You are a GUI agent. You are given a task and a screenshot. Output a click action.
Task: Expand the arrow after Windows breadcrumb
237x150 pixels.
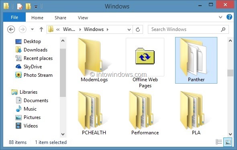[x=108, y=29]
